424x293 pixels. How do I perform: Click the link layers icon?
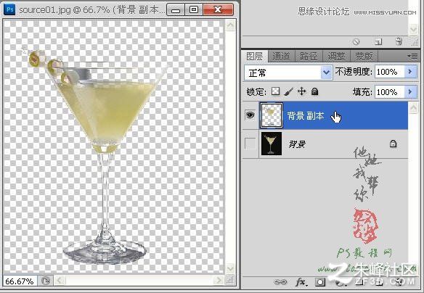280,282
